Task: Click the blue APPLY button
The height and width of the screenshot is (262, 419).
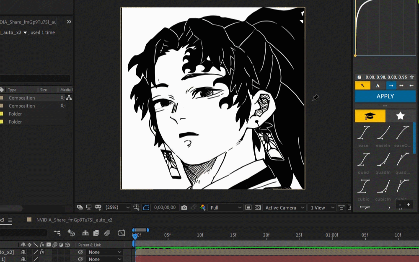Action: (385, 96)
